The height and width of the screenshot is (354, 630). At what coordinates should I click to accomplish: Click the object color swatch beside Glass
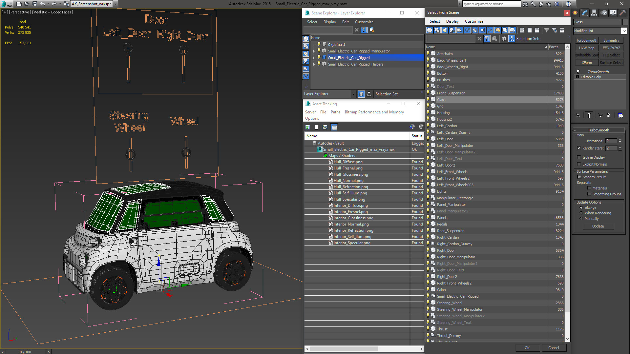(625, 22)
